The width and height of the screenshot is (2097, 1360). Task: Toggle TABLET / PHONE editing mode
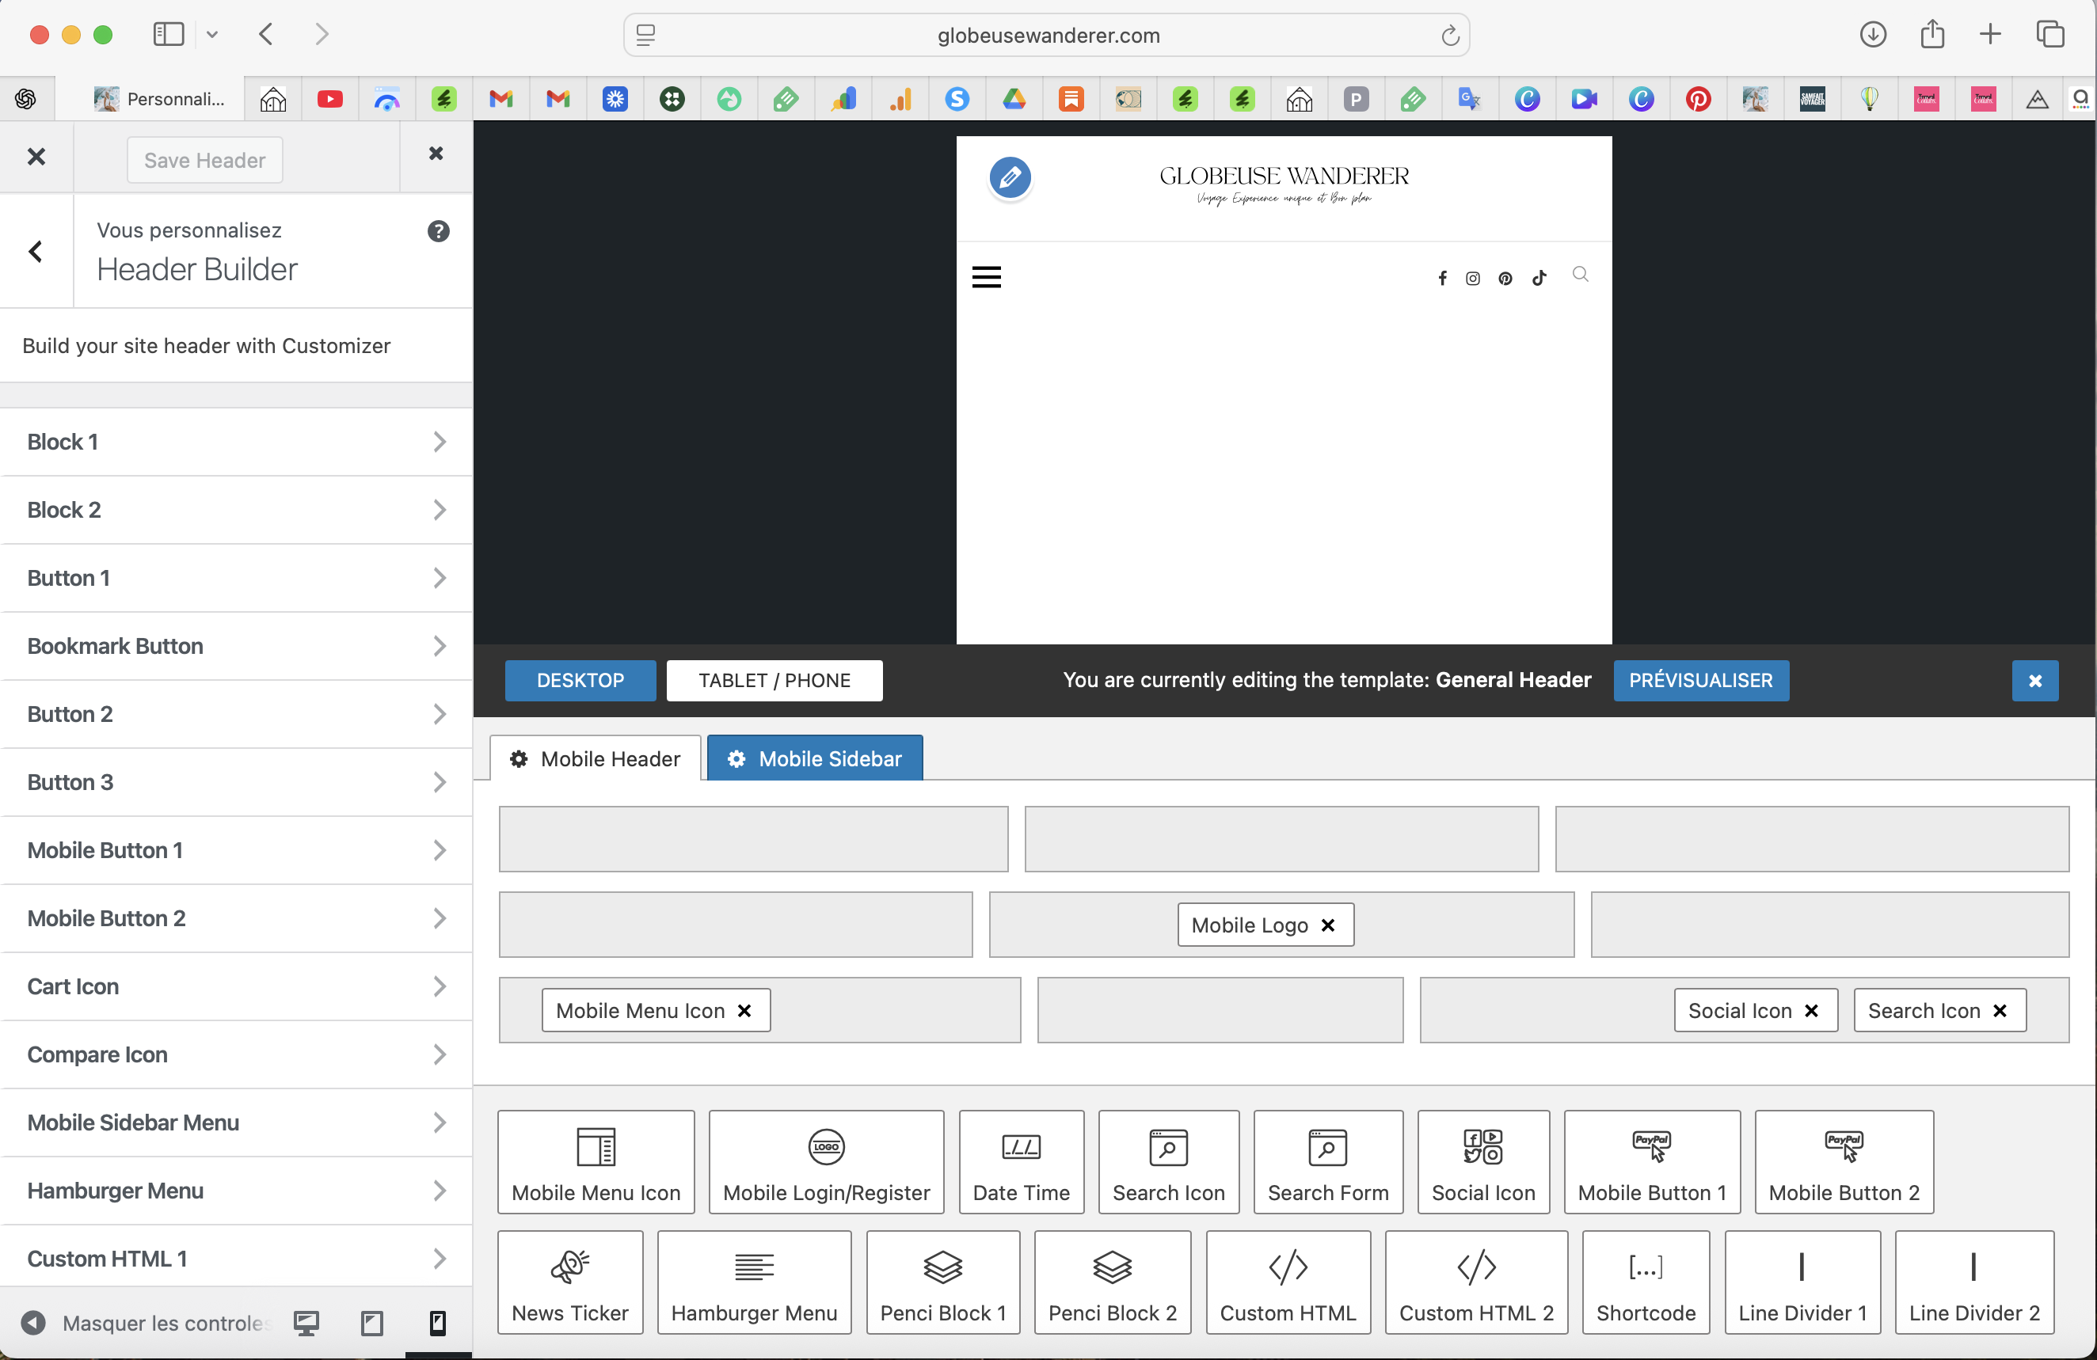tap(774, 680)
